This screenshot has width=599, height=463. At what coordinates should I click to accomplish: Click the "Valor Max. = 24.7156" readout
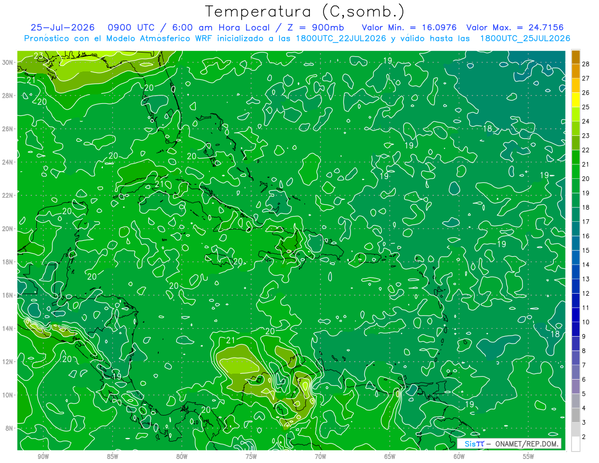(516, 27)
